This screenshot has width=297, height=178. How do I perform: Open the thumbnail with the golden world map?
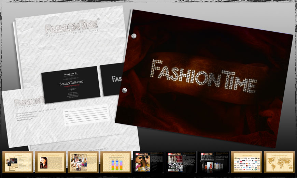tap(279, 162)
